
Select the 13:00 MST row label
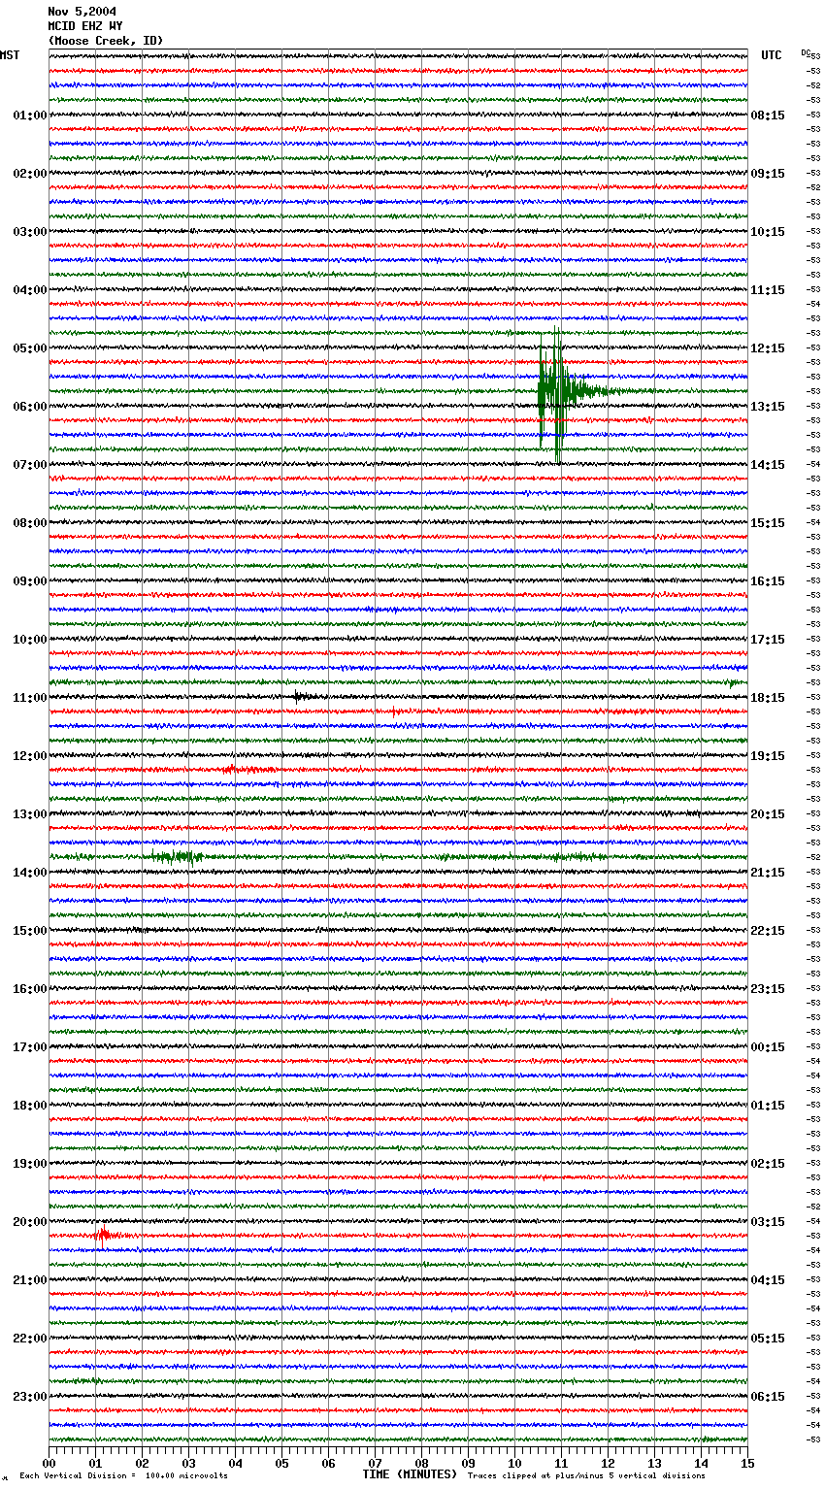(x=30, y=814)
